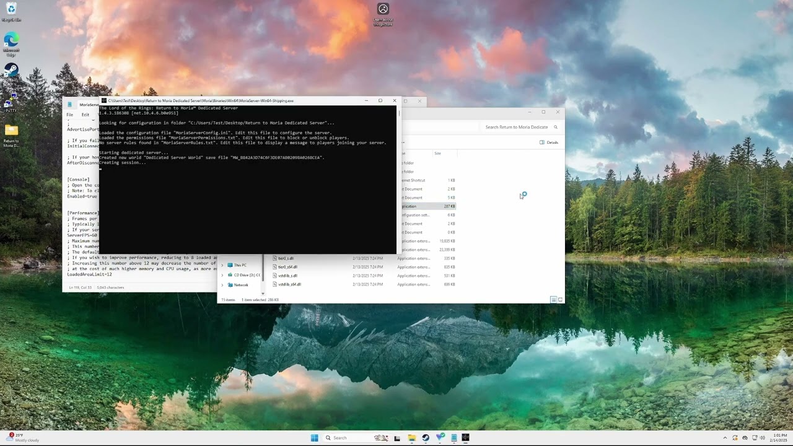Select the tier0_s64.dll file
The width and height of the screenshot is (793, 446).
[287, 267]
